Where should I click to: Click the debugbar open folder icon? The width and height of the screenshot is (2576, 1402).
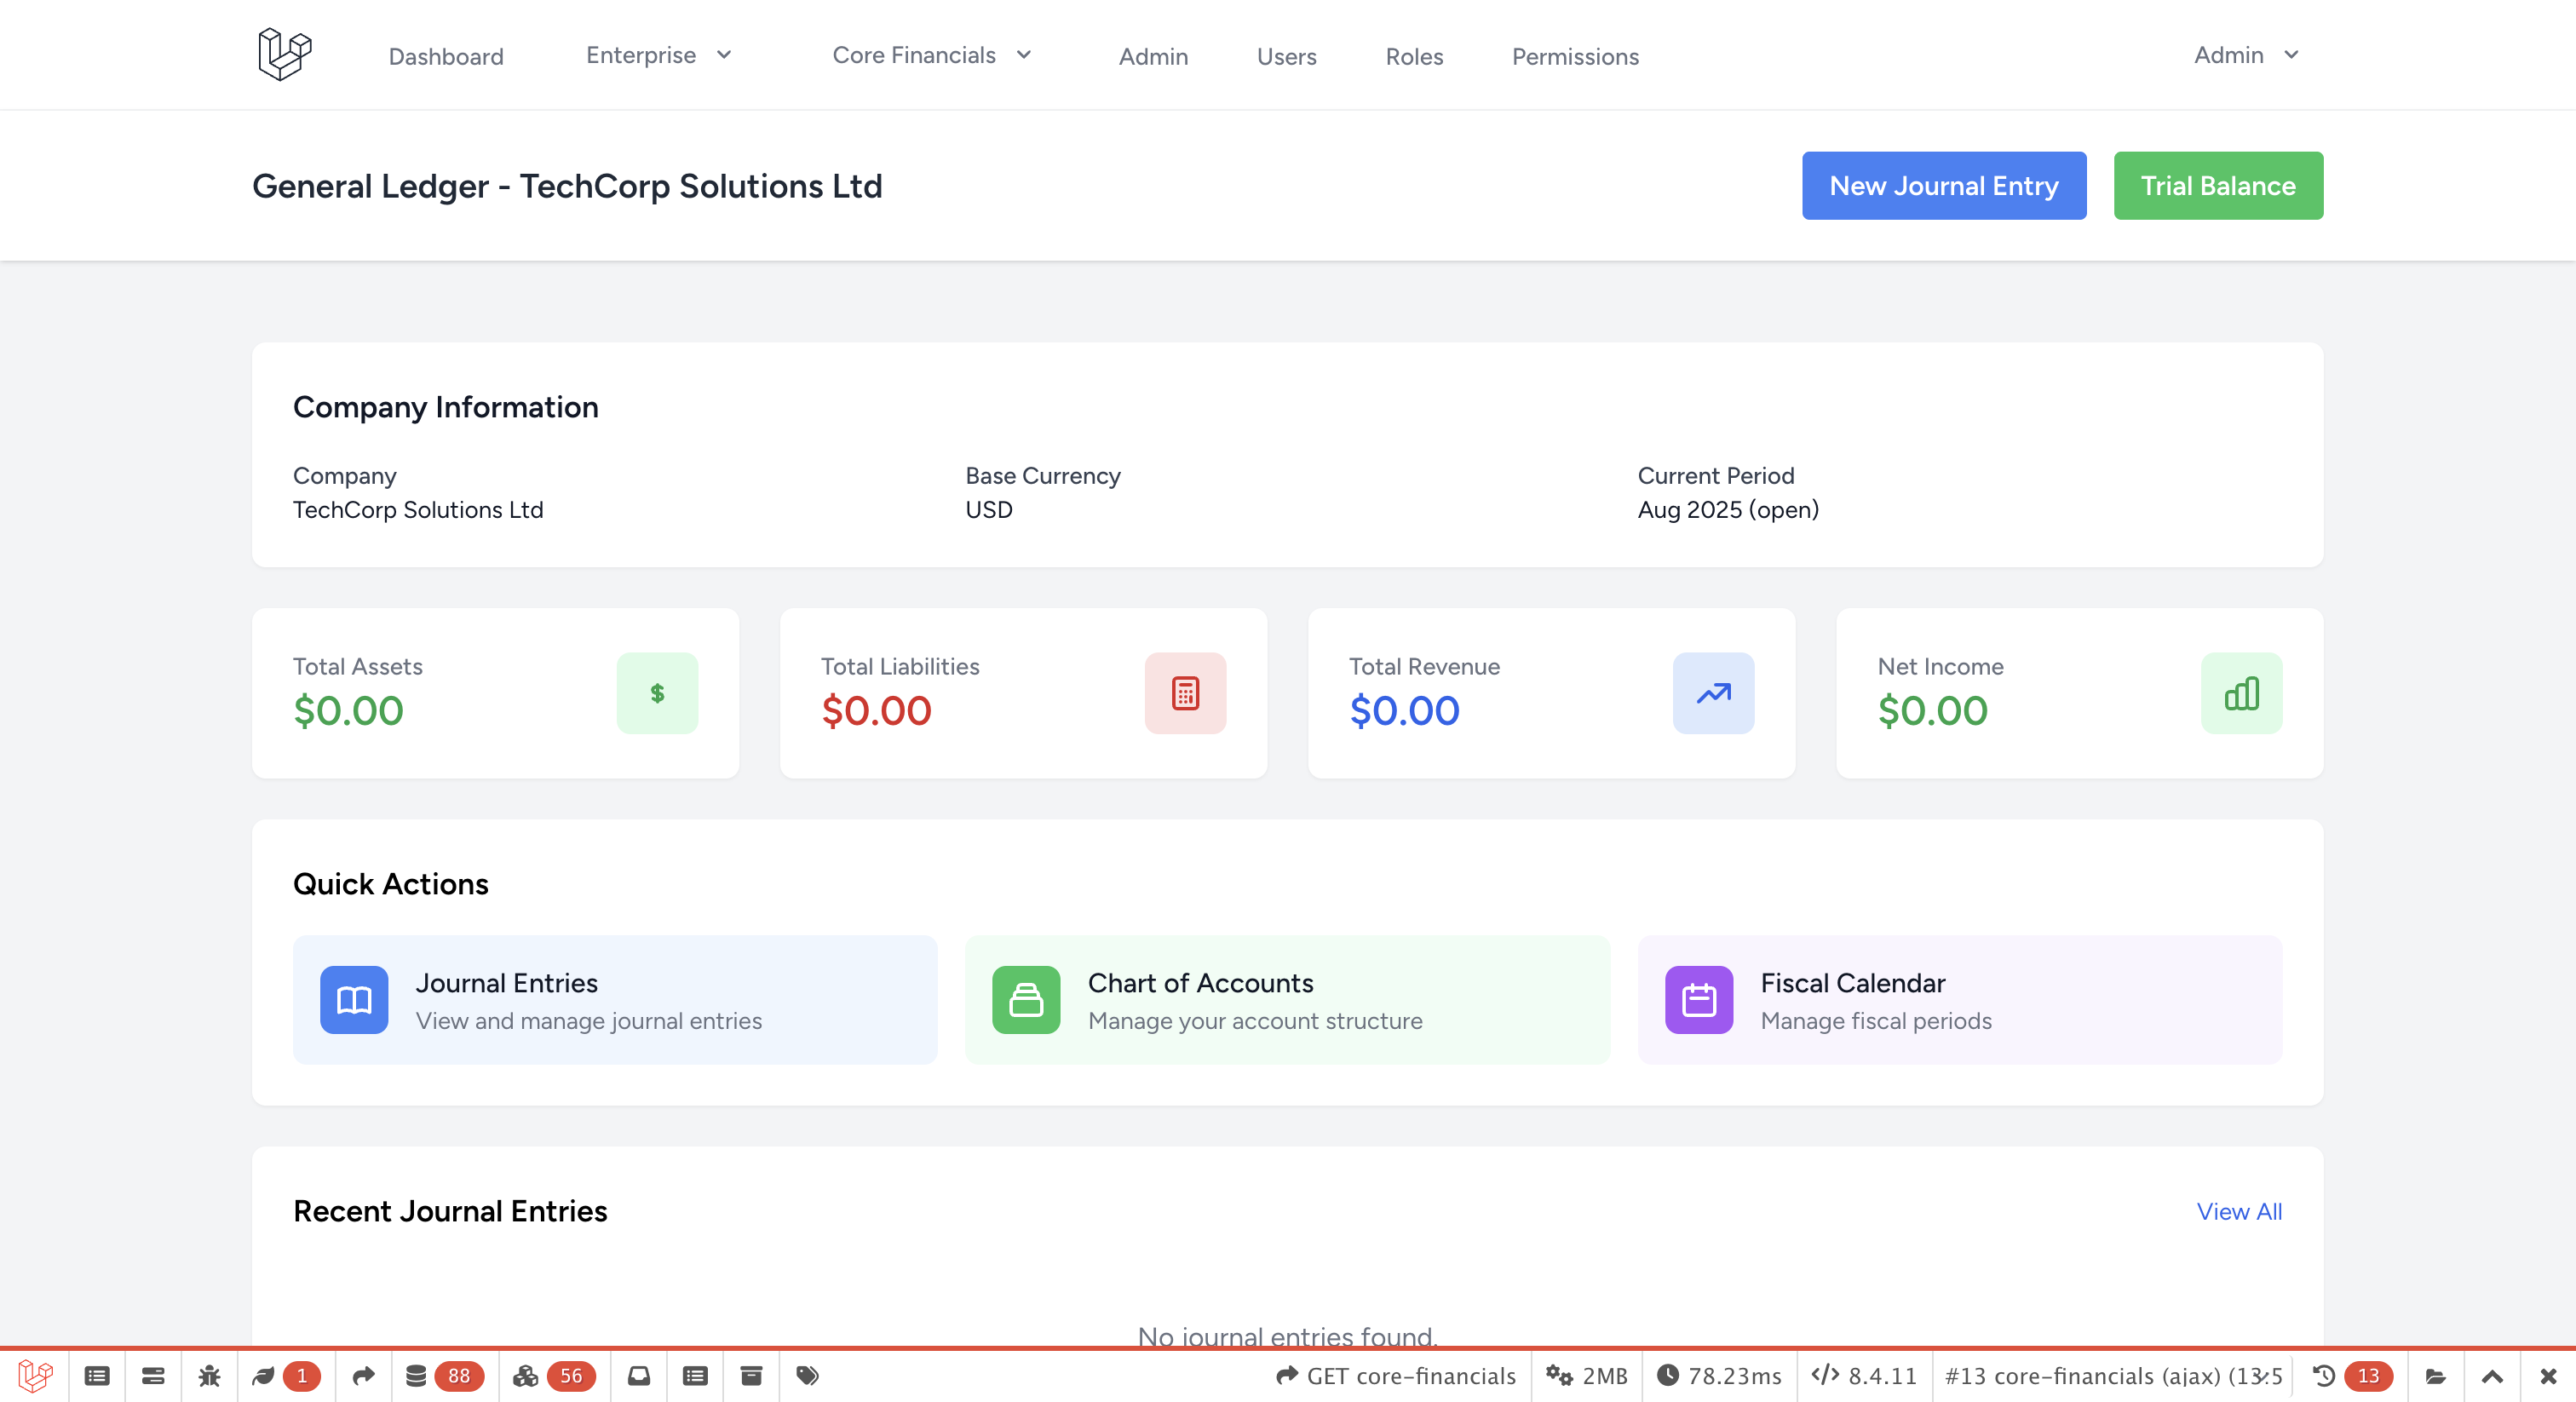tap(2436, 1376)
